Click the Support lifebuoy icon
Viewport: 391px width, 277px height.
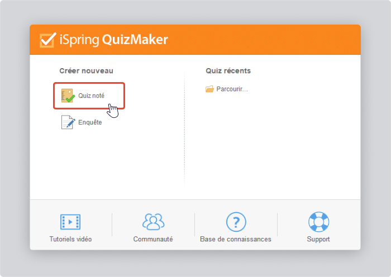click(x=318, y=222)
